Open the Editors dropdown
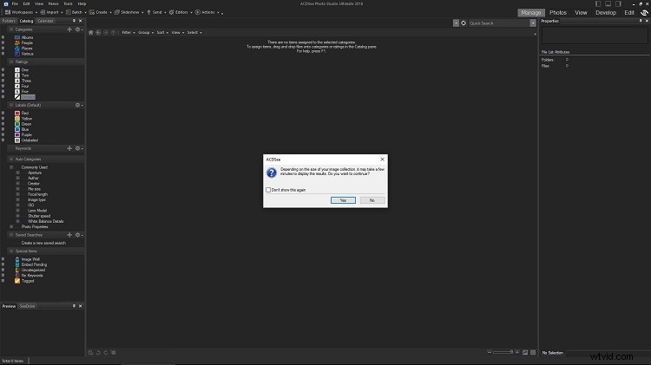The height and width of the screenshot is (365, 651). tap(181, 12)
